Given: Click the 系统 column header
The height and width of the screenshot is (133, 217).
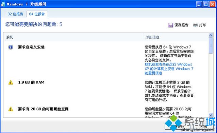Looking at the screenshot, I should [10, 37].
